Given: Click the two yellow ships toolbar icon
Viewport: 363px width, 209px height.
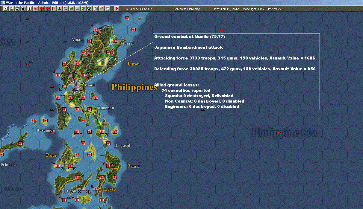Looking at the screenshot, I should [x=65, y=9].
